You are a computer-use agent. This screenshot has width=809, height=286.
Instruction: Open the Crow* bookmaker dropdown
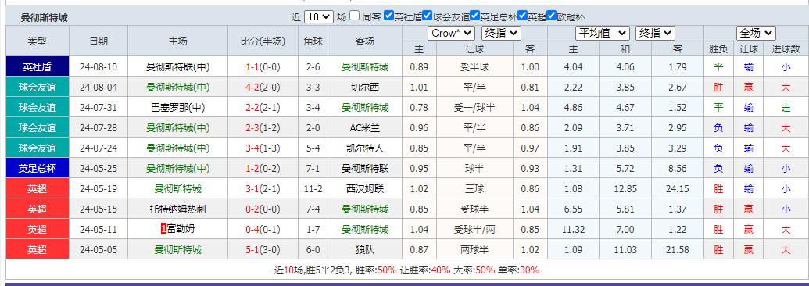[x=452, y=33]
